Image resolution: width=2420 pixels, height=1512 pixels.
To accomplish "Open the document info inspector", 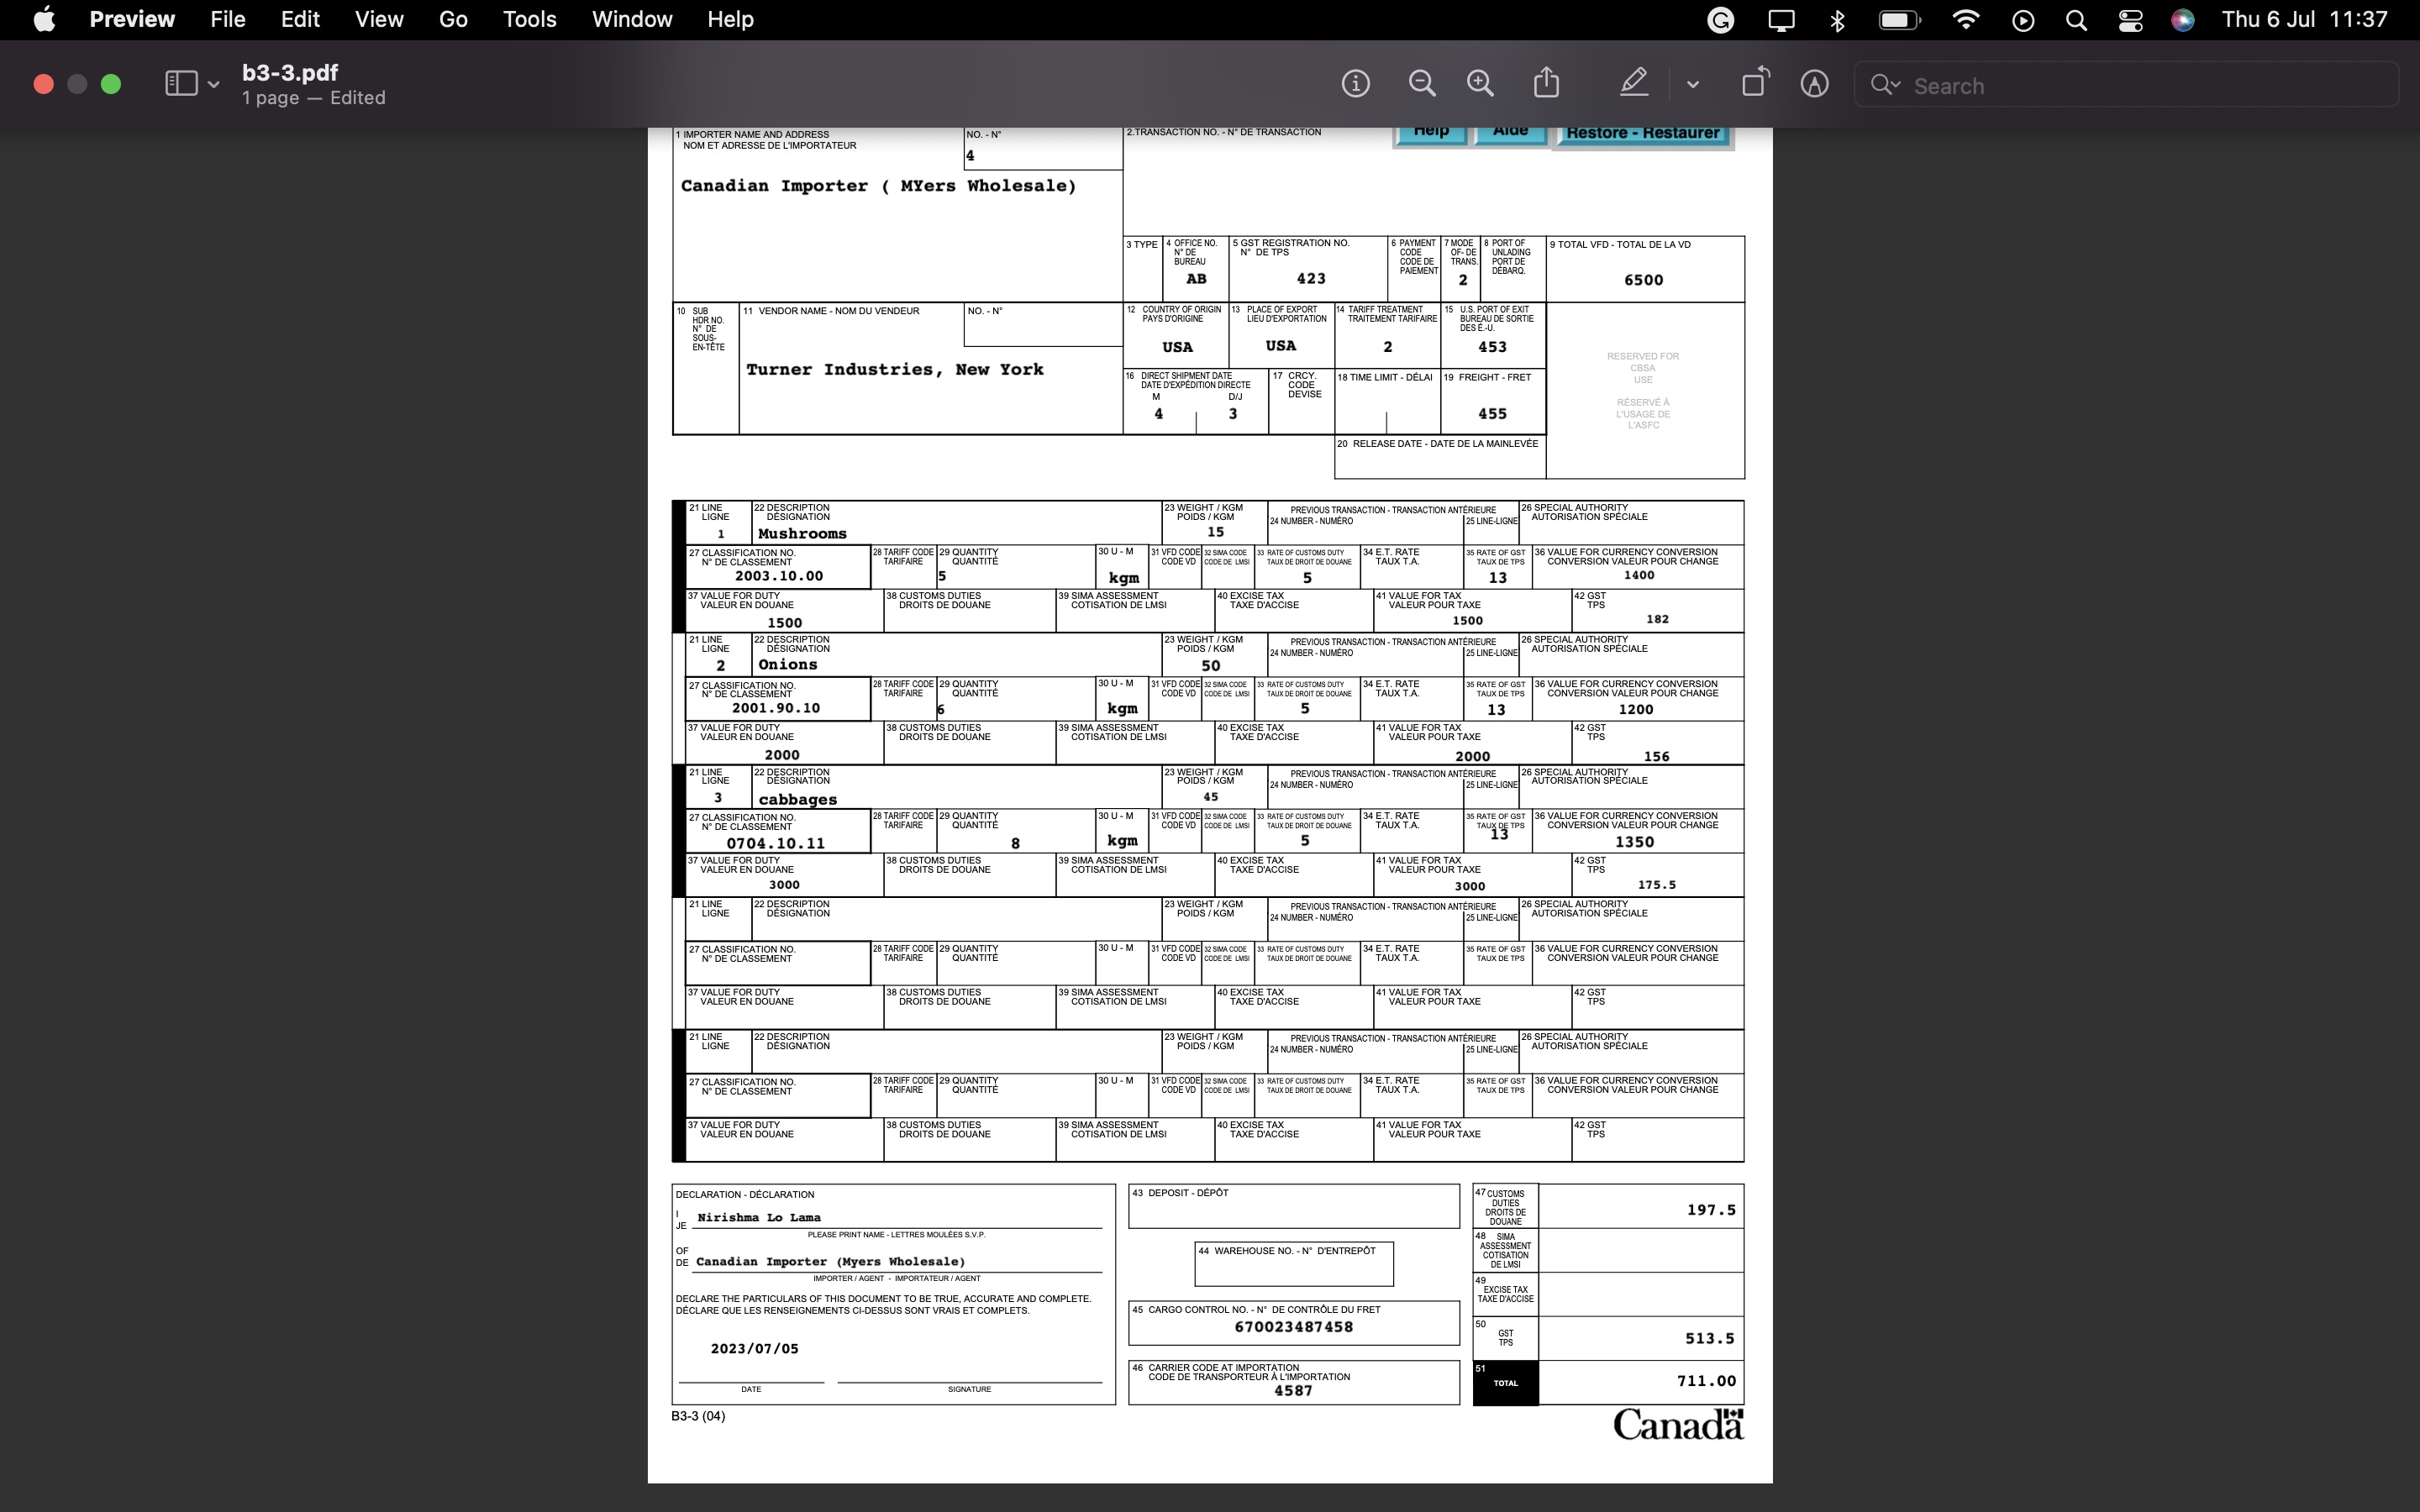I will coord(1355,83).
